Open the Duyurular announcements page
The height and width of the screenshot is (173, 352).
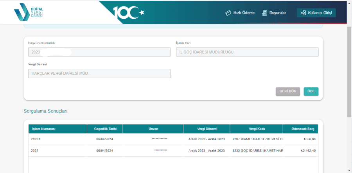tap(274, 13)
